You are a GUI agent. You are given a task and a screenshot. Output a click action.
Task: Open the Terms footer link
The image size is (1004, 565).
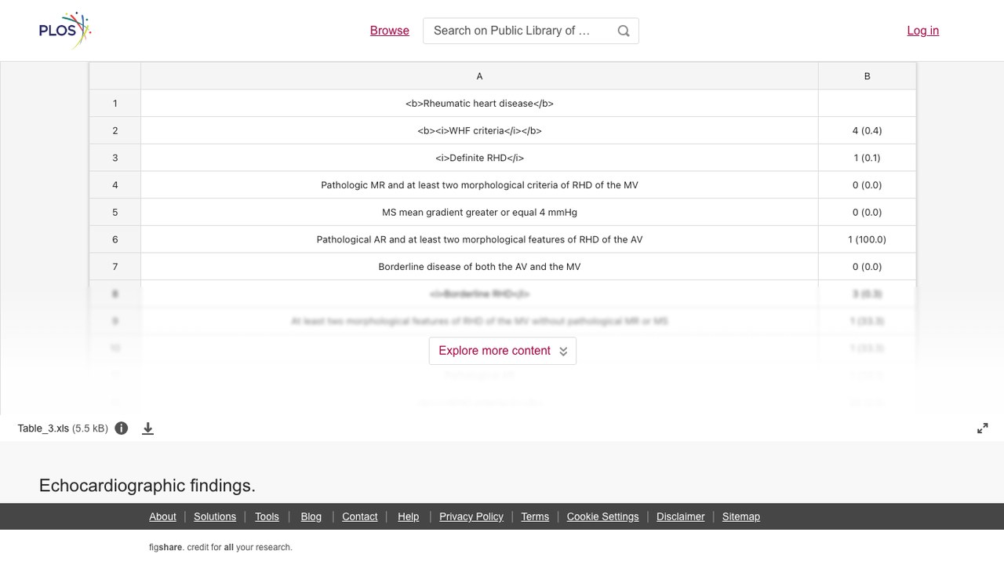click(x=535, y=516)
